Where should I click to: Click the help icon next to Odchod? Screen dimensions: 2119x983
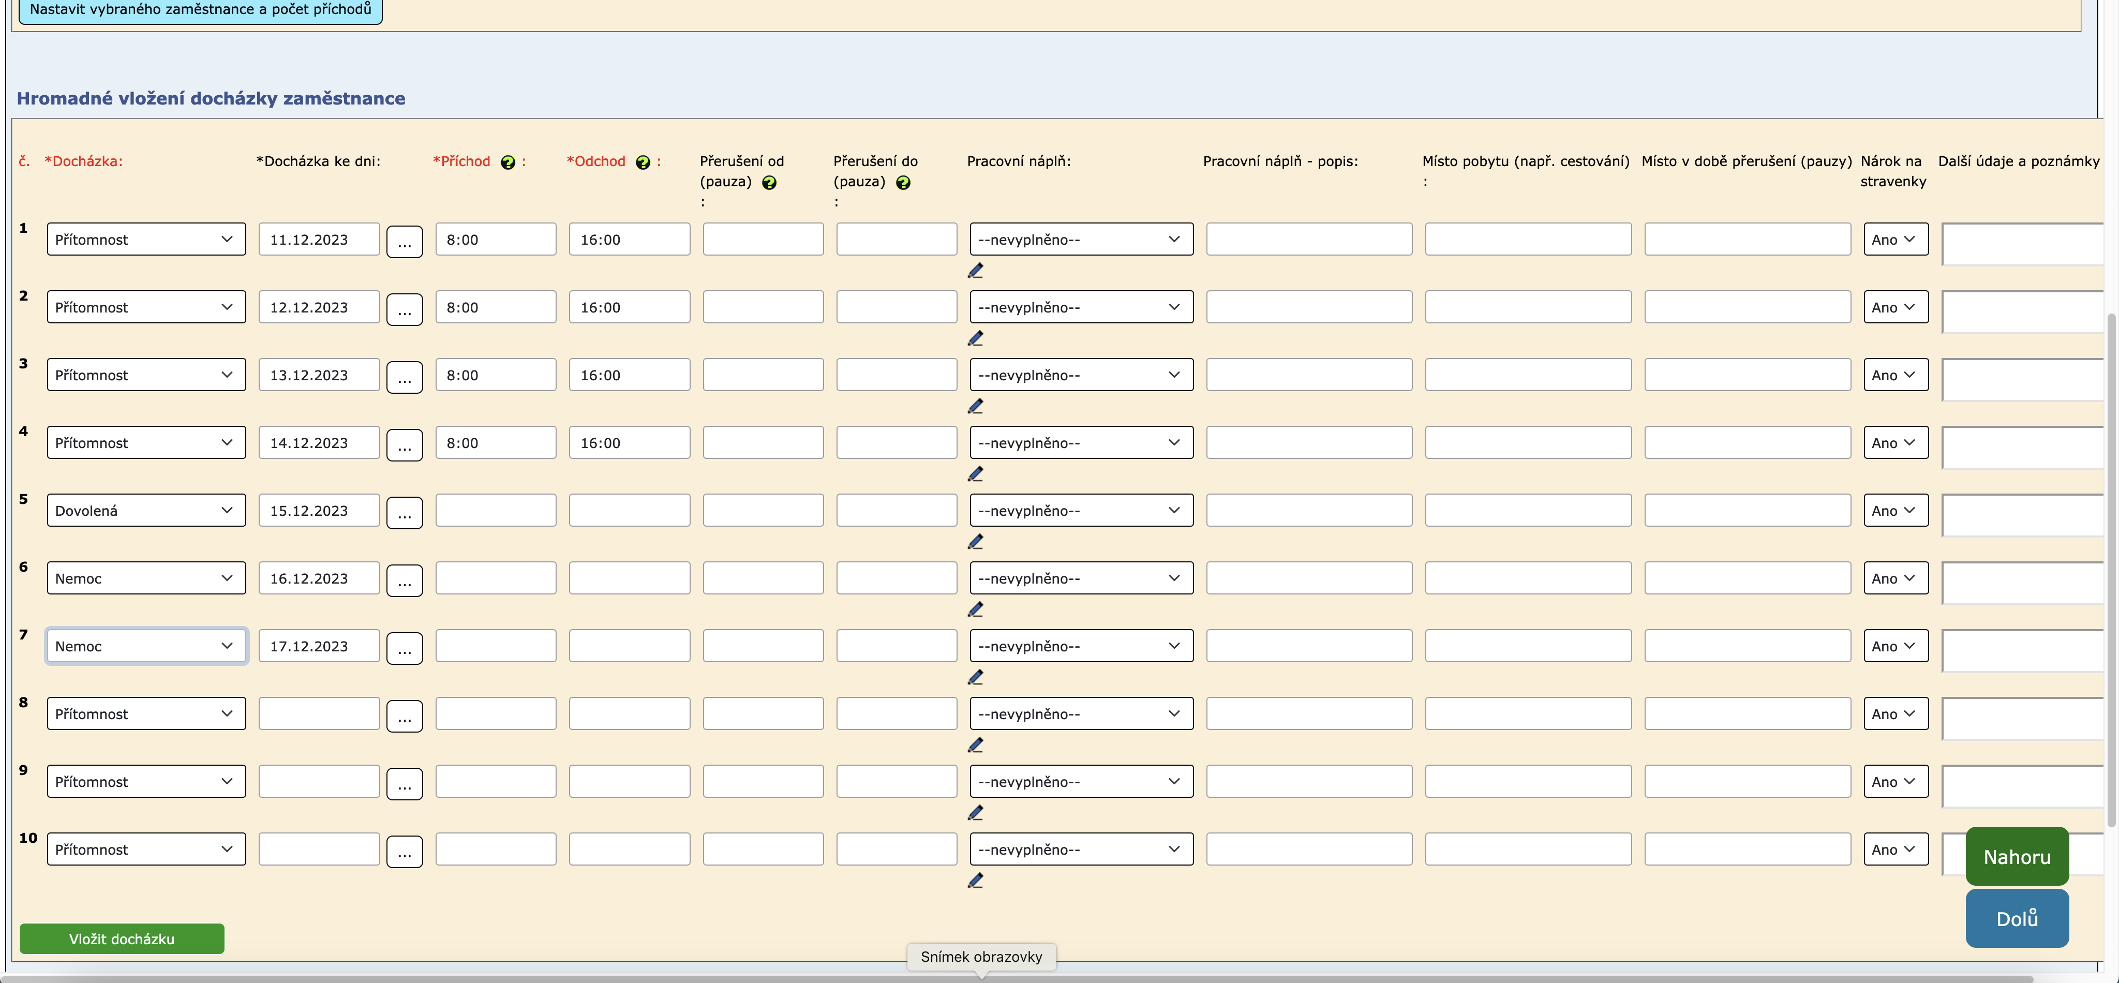coord(643,162)
